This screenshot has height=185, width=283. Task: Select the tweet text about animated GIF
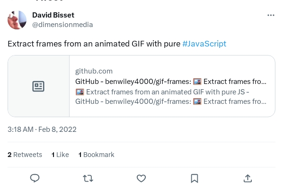pyautogui.click(x=94, y=44)
